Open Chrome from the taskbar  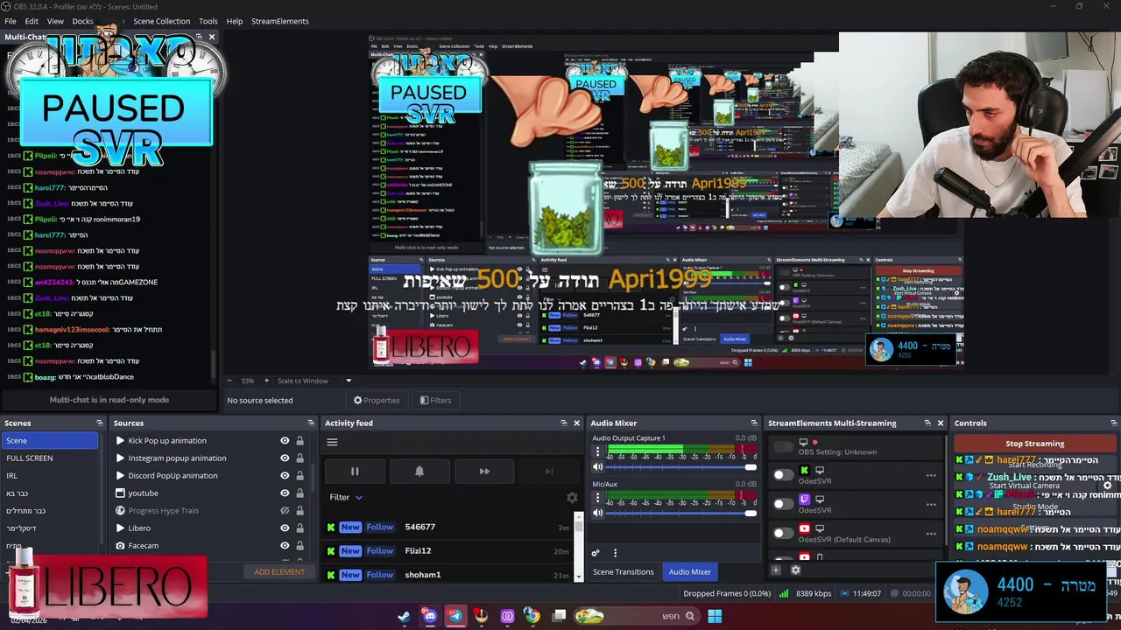532,616
